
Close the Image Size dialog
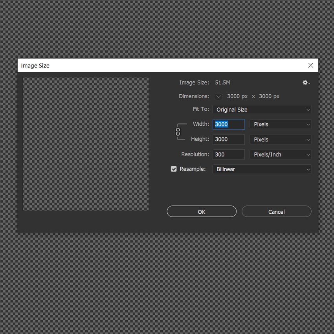pos(310,65)
